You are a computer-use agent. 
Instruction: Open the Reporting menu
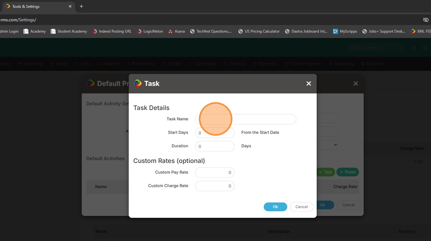tap(341, 64)
